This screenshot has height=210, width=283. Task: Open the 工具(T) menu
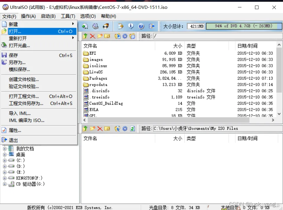coord(68,16)
